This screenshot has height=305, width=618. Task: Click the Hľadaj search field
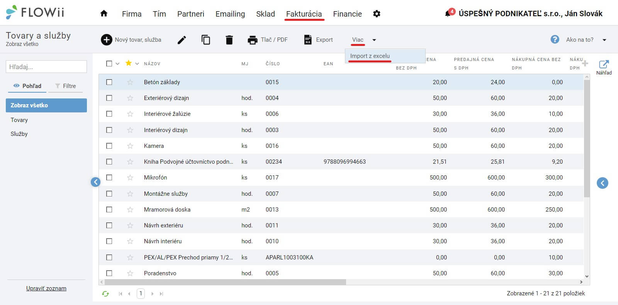tap(46, 66)
